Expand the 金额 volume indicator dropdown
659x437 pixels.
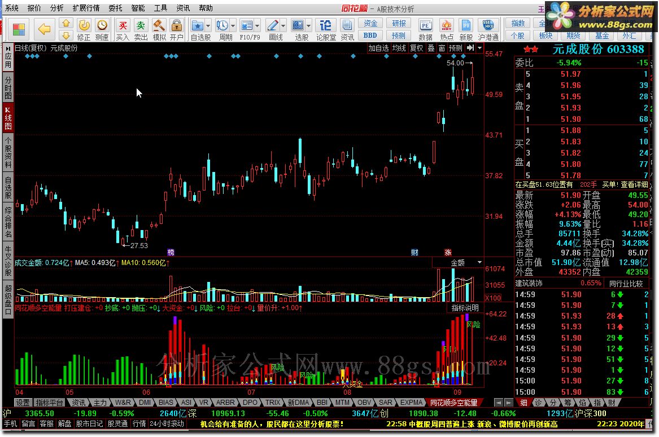click(x=479, y=262)
